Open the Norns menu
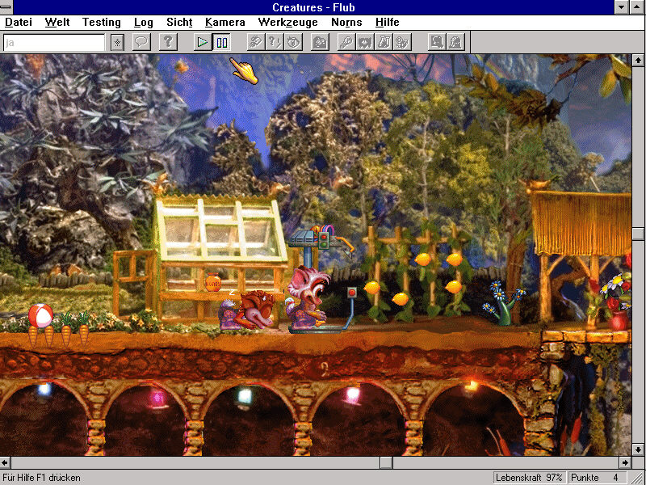This screenshot has width=646, height=485. pyautogui.click(x=346, y=23)
